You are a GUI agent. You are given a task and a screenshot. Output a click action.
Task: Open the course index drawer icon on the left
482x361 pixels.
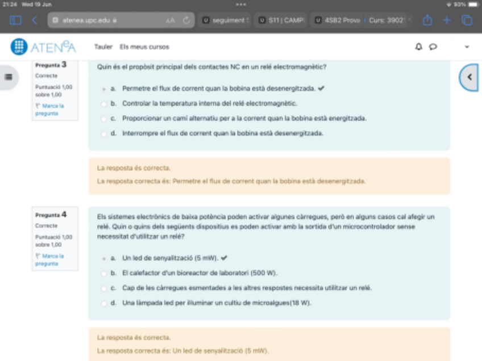tap(9, 77)
